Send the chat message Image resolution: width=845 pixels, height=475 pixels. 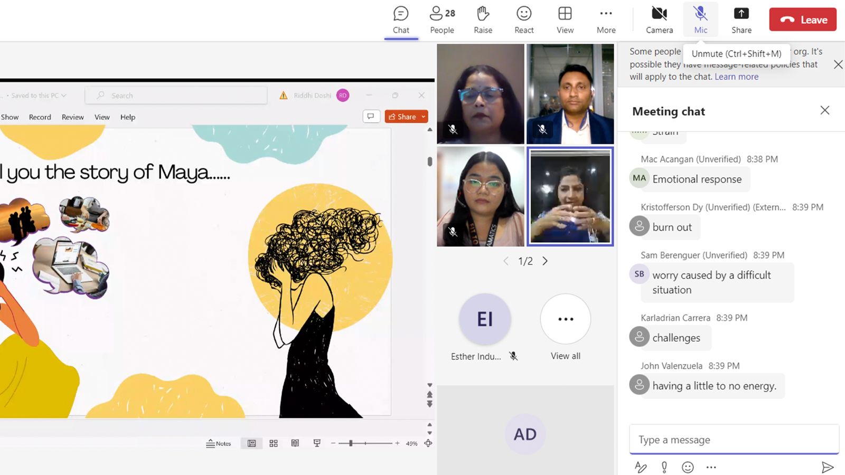[827, 467]
